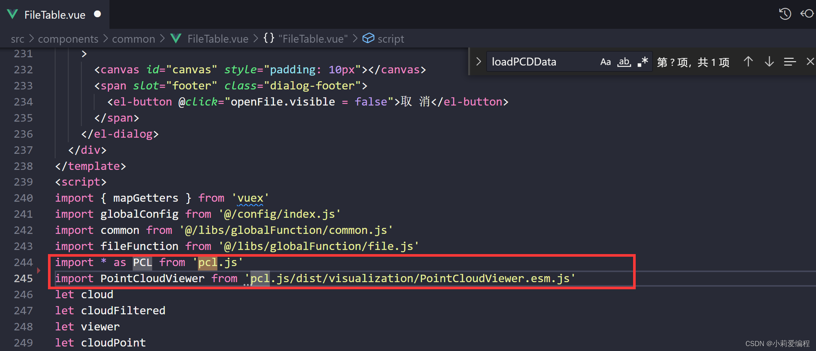This screenshot has width=816, height=351.
Task: Toggle Match Whole Word option
Action: coord(624,62)
